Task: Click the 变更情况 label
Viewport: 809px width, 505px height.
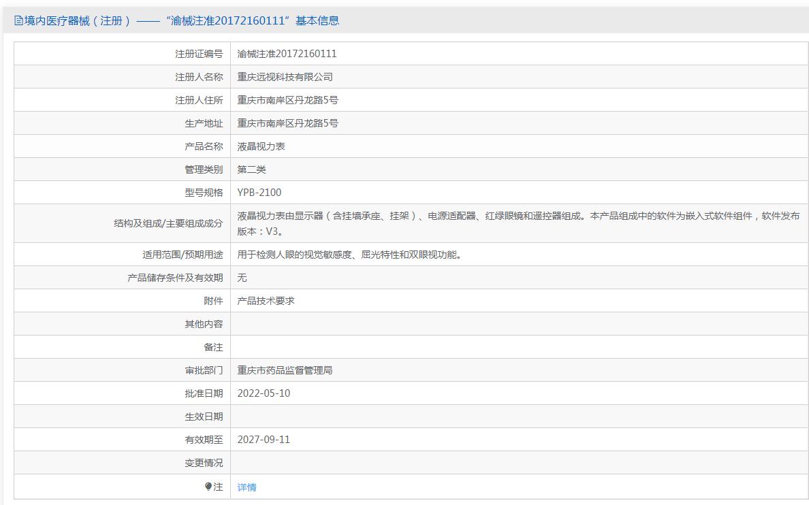Action: (204, 463)
